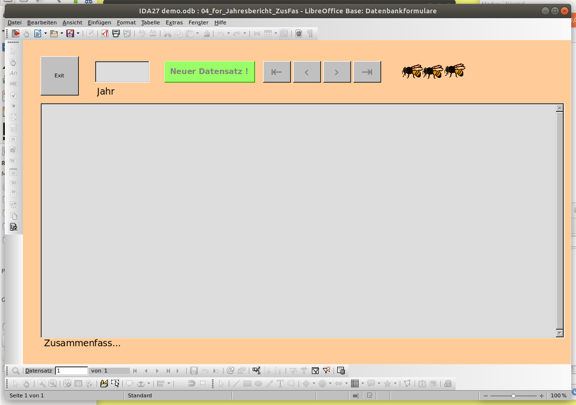This screenshot has height=405, width=576.
Task: Click the Exit button
Action: point(59,75)
